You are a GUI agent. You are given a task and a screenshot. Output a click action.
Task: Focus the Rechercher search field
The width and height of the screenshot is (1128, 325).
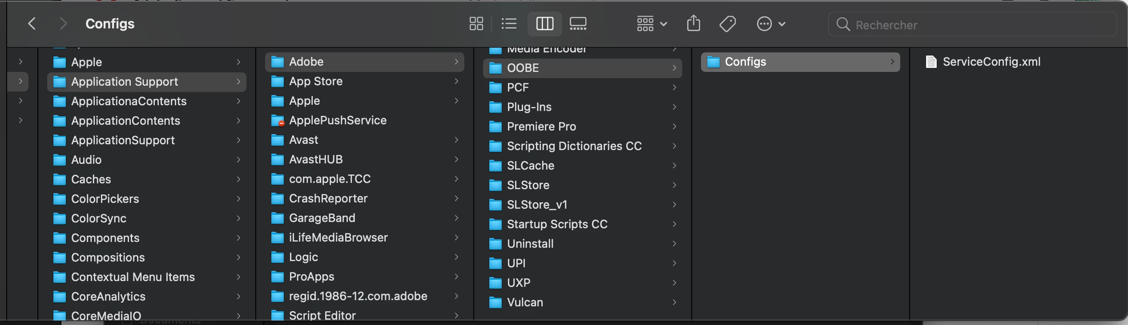coord(972,24)
